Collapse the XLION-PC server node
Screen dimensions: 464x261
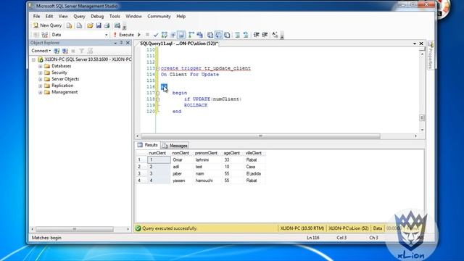[34, 59]
